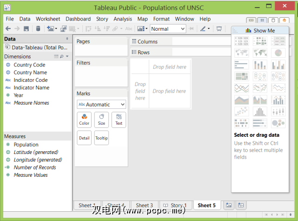298x221 pixels.
Task: Switch to Sheet 3 tab
Action: point(144,206)
